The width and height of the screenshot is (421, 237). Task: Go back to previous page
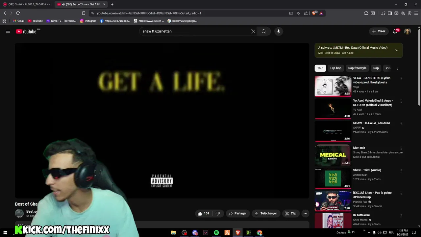point(5,13)
